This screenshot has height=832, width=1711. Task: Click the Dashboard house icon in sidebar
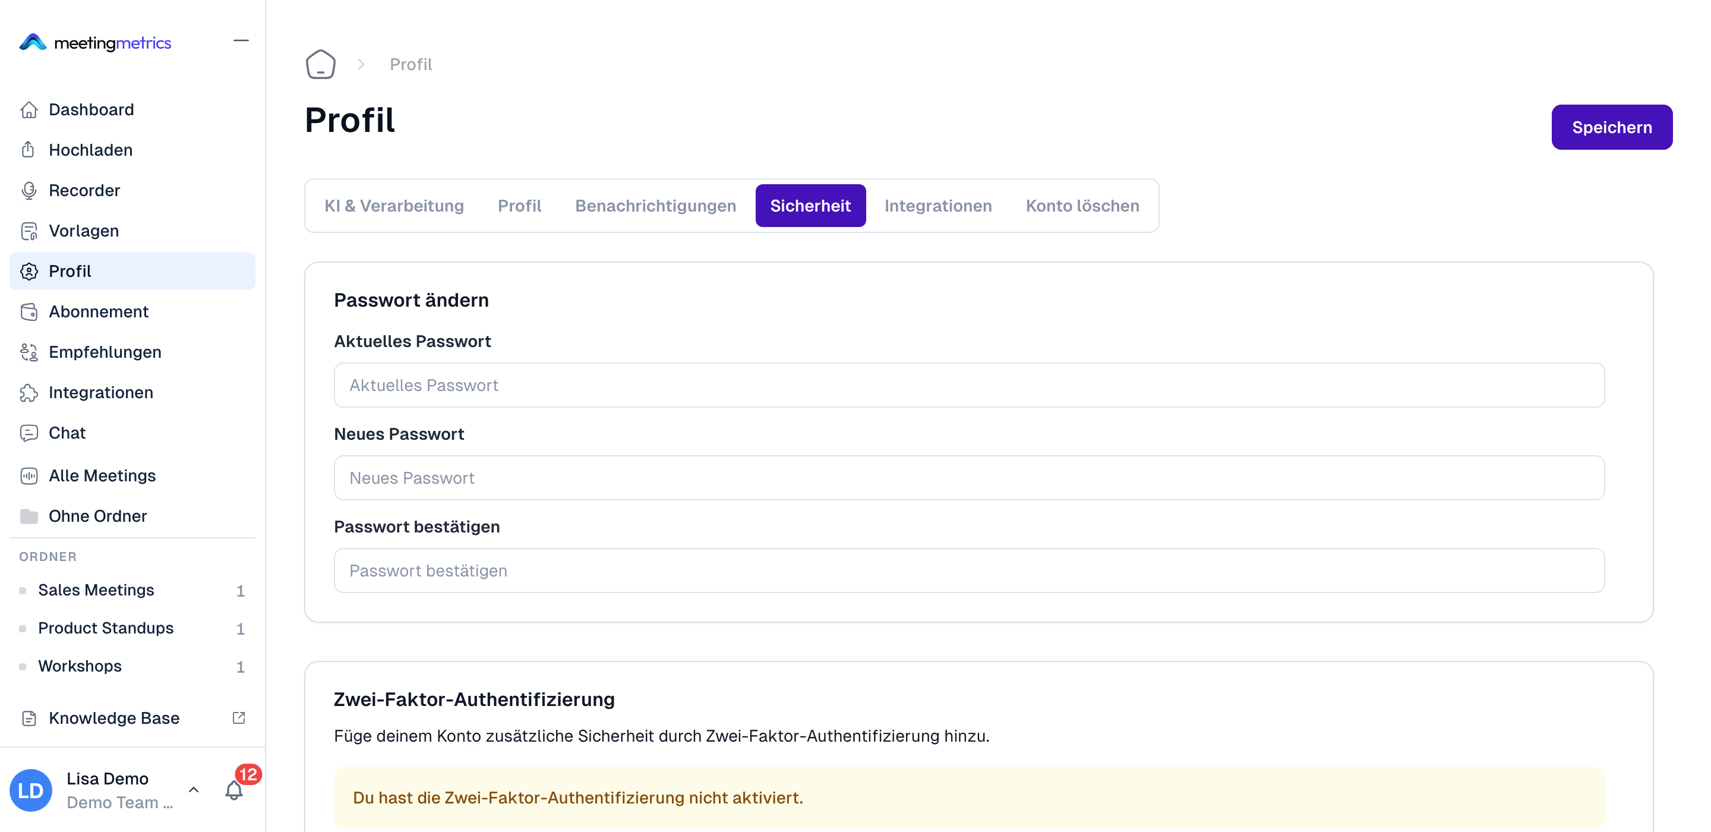click(29, 110)
